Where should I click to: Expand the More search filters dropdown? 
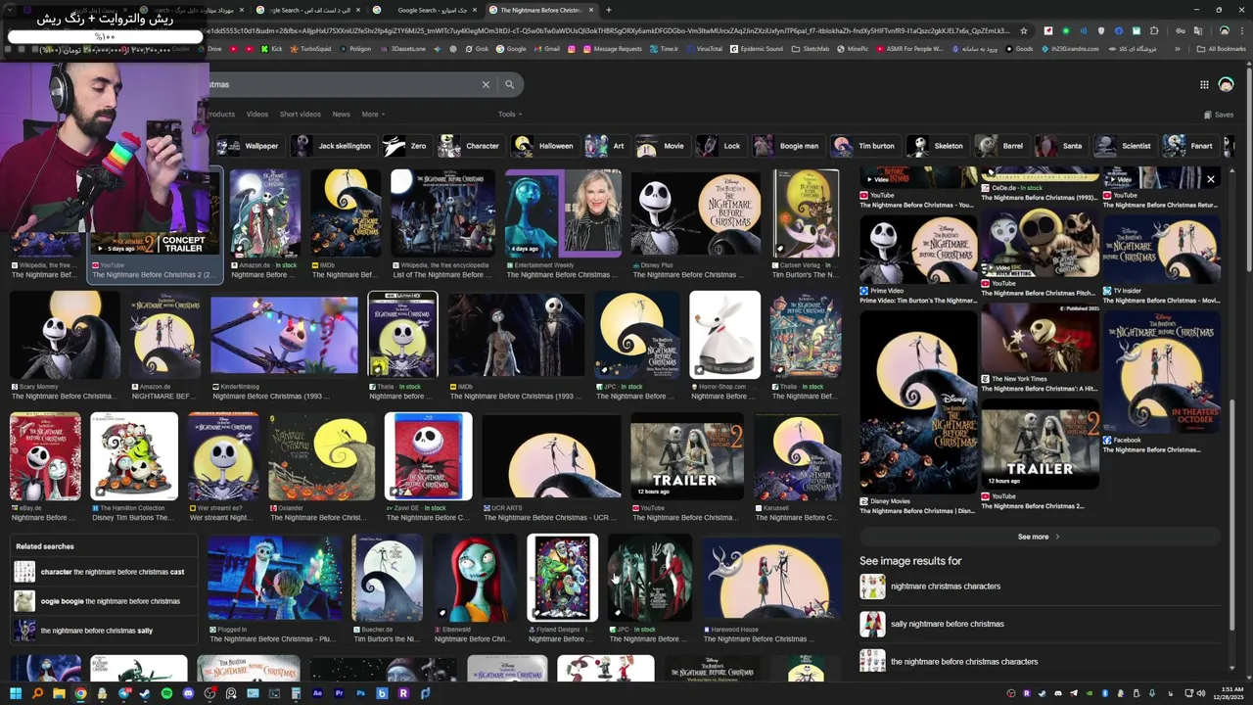(373, 115)
